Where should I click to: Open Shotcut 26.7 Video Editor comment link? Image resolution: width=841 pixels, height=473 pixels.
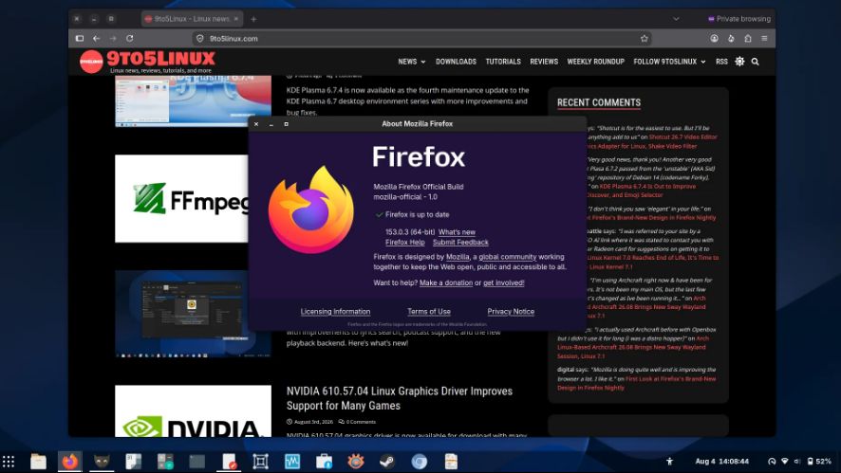(x=682, y=136)
